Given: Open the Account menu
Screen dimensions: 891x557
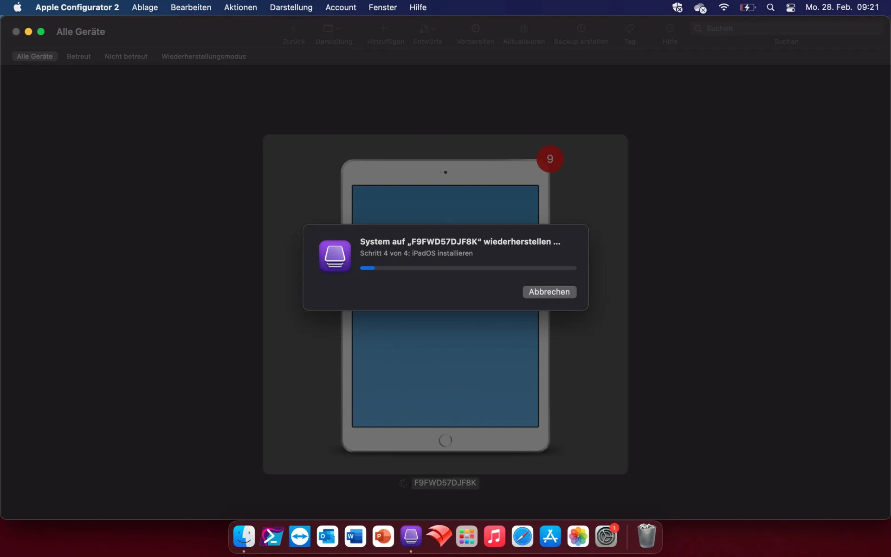Looking at the screenshot, I should pyautogui.click(x=341, y=7).
